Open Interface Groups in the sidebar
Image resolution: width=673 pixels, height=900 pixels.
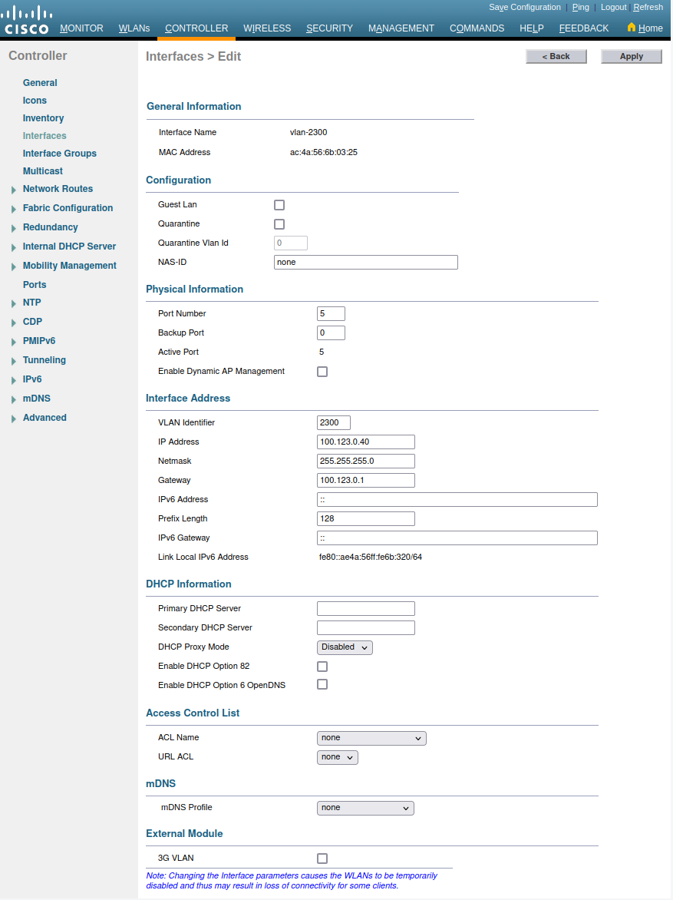click(x=60, y=154)
